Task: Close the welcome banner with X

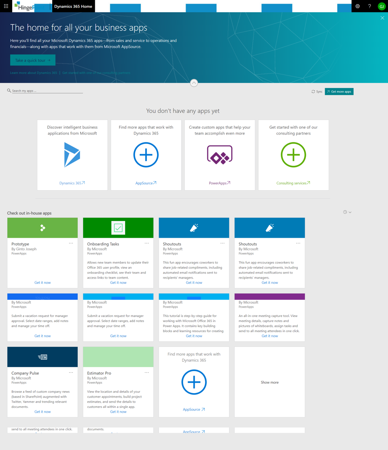Action: (382, 18)
